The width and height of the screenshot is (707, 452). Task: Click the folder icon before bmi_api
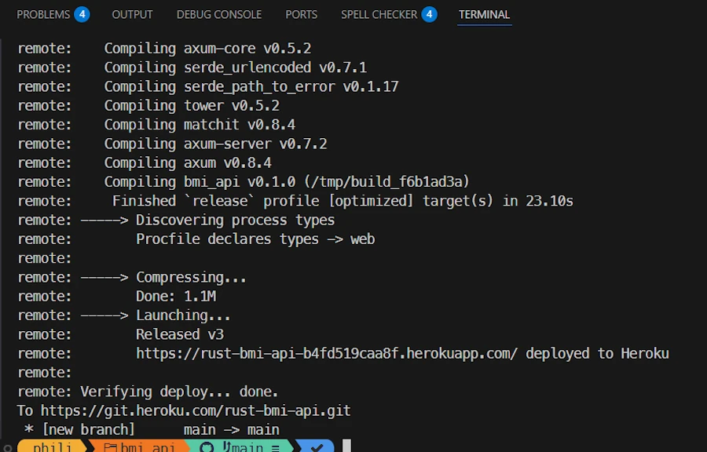click(110, 447)
